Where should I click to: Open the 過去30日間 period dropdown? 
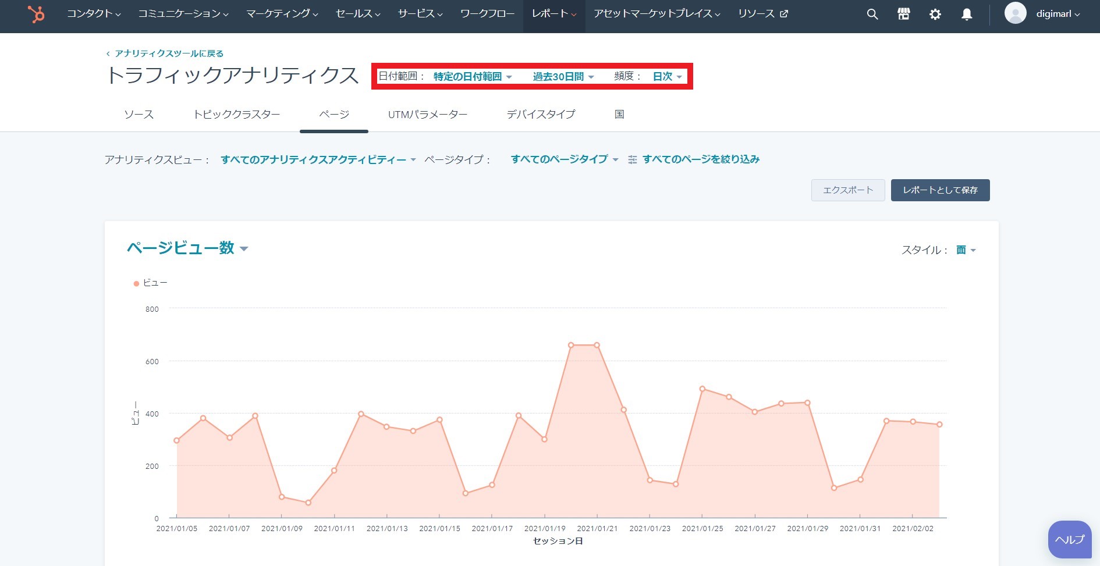pos(563,77)
